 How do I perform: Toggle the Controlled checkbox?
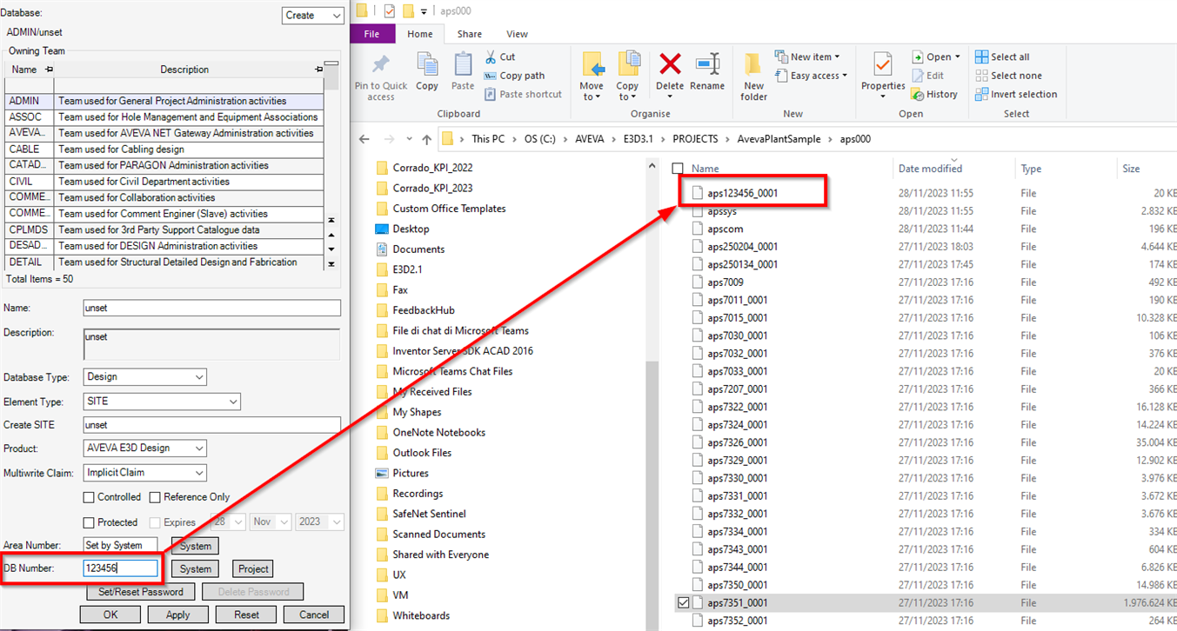89,497
